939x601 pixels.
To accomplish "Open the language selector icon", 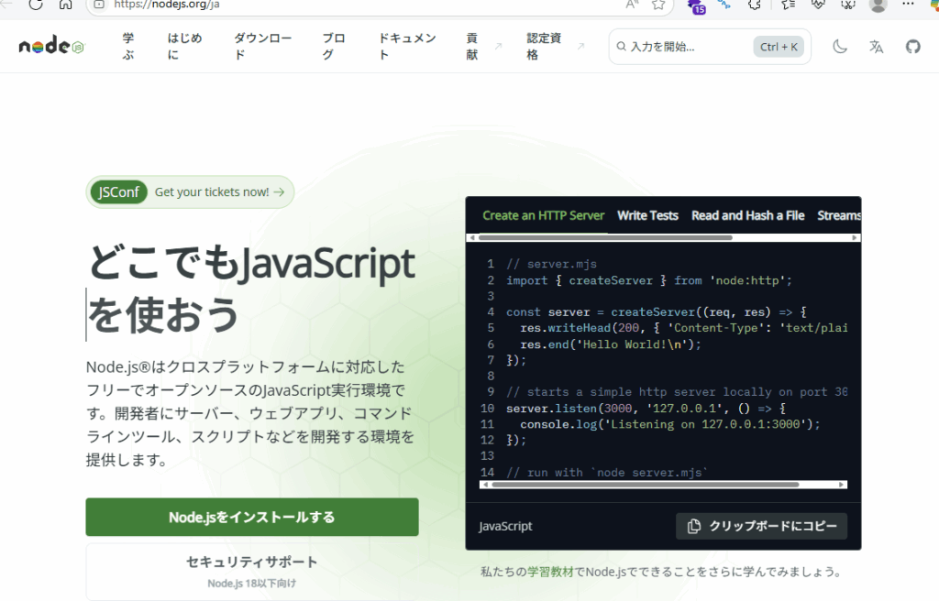I will [876, 46].
